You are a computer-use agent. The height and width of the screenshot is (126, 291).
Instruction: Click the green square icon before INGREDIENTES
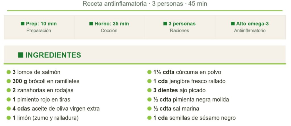(x=20, y=55)
